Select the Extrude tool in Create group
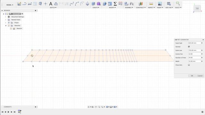This screenshot has width=205, height=115. (93, 4)
